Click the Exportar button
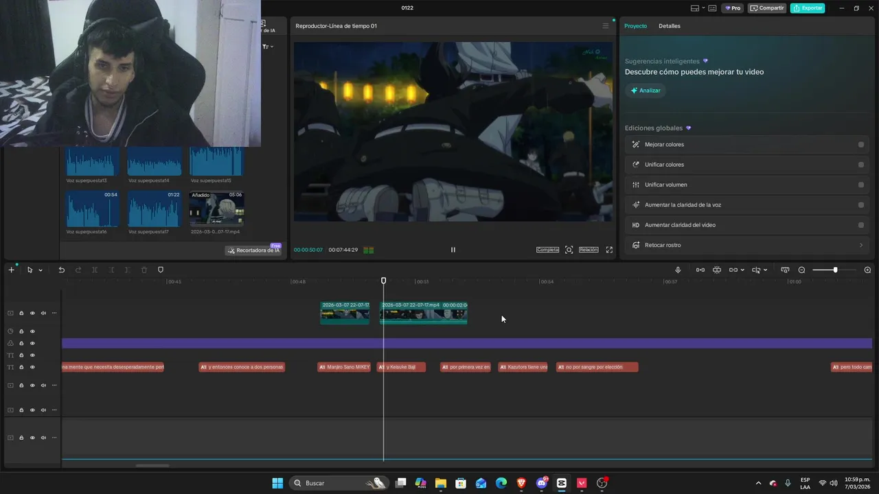Screen dimensions: 879x494 coord(808,8)
